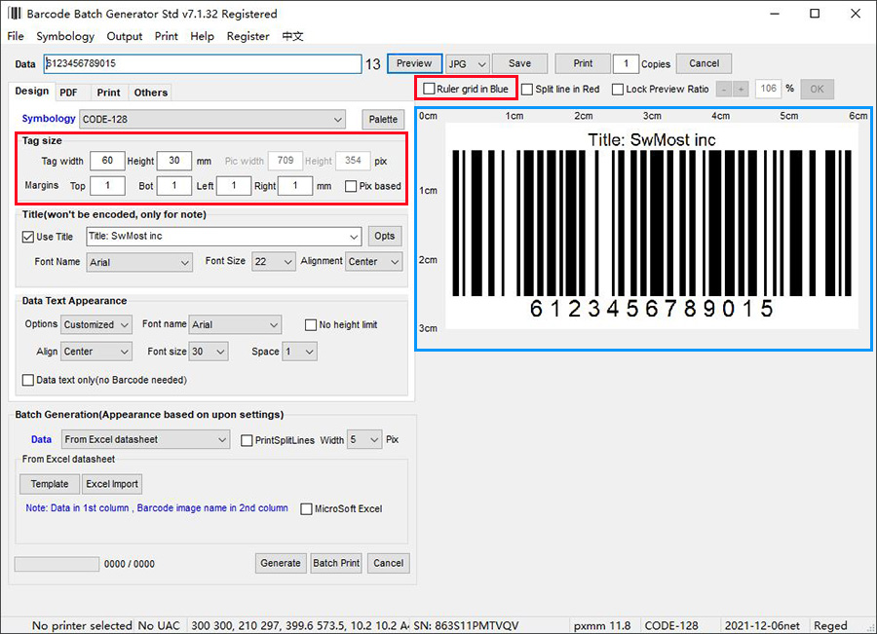Image resolution: width=877 pixels, height=634 pixels.
Task: Click the preview zoom minus button
Action: [x=724, y=90]
